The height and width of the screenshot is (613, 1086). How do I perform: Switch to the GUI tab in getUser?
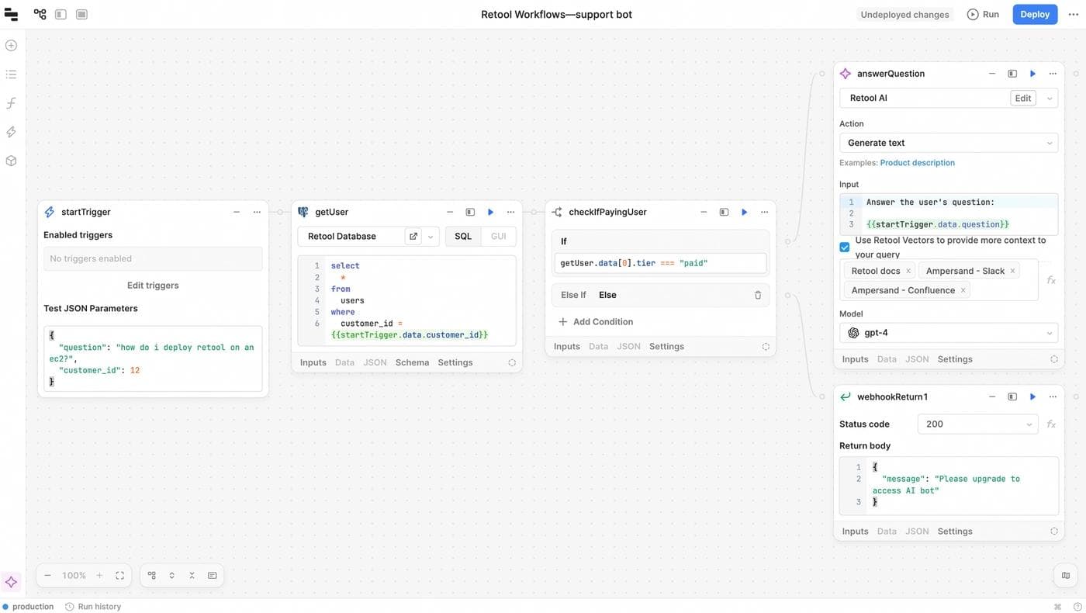click(498, 236)
